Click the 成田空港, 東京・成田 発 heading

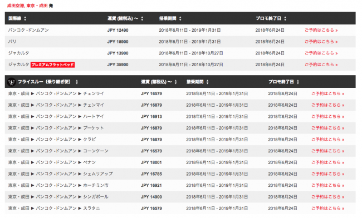(30, 6)
